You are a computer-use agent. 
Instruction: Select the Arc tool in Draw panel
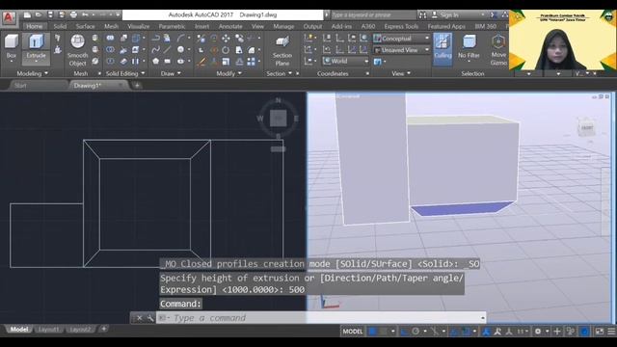click(180, 39)
